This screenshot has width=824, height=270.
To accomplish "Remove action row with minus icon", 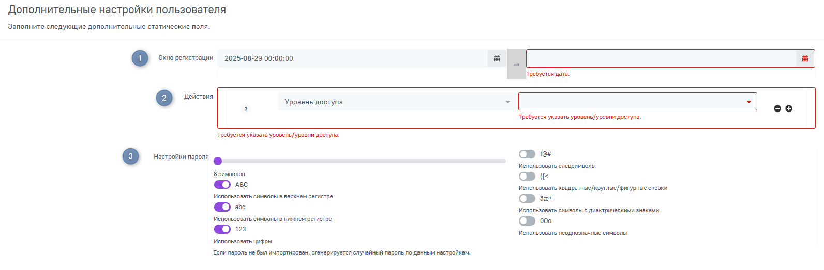I will tap(777, 108).
